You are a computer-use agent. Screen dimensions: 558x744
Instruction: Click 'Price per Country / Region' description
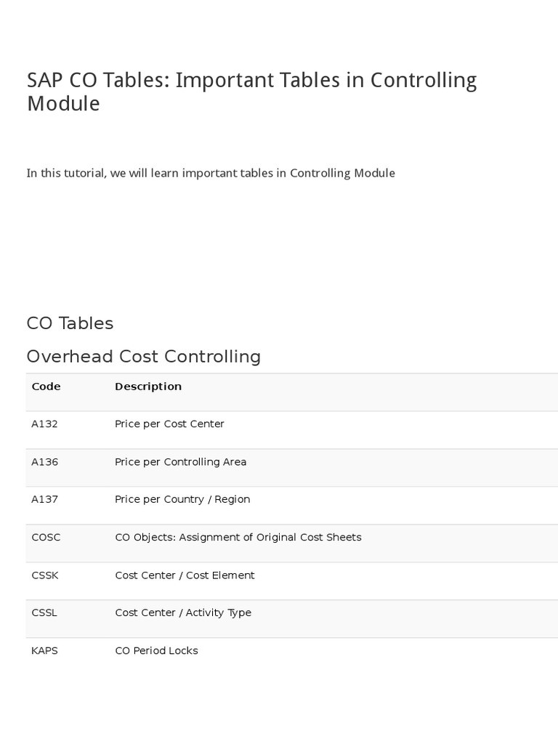coord(182,500)
